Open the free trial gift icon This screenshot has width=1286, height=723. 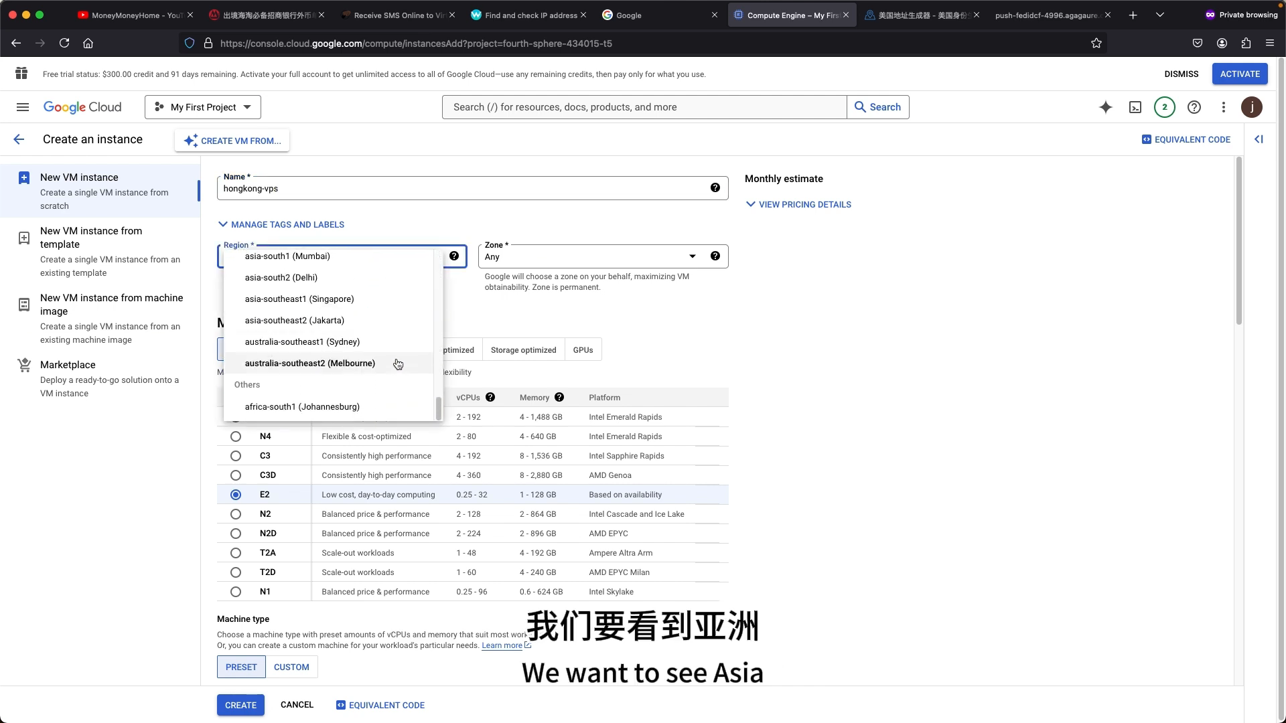click(21, 74)
